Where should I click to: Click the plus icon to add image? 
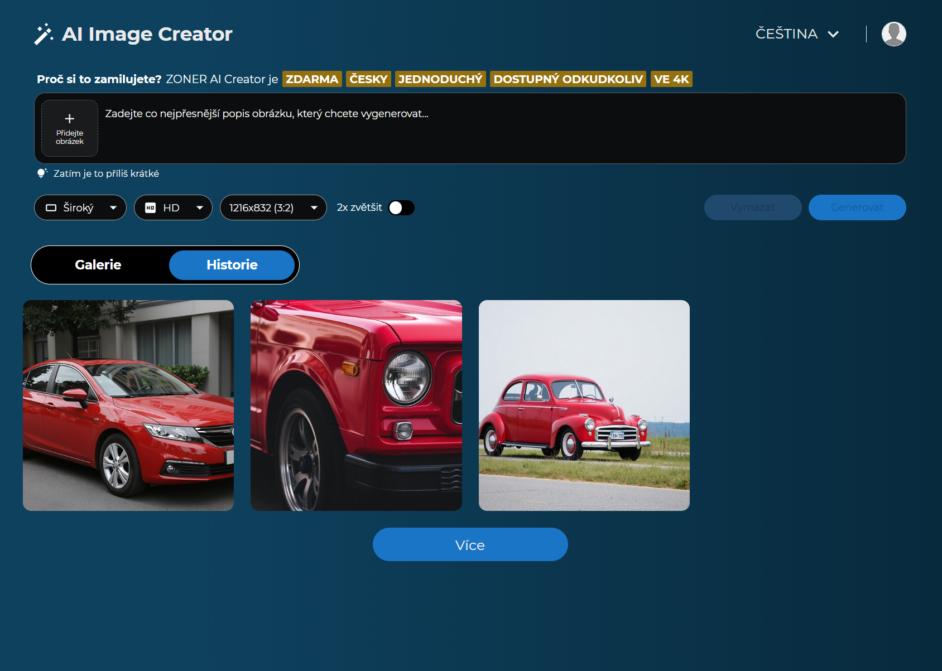point(70,119)
